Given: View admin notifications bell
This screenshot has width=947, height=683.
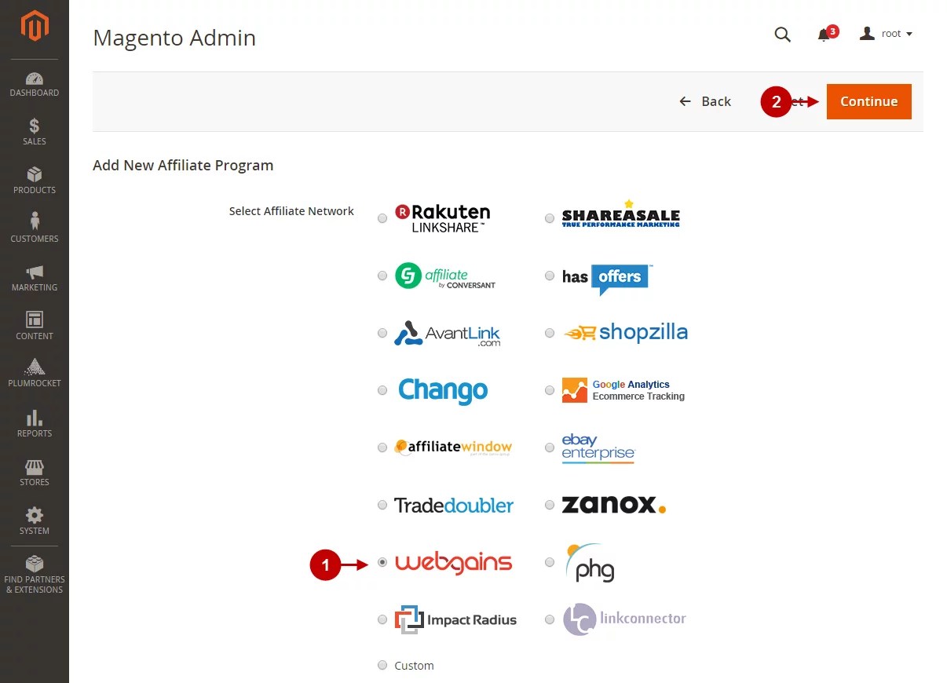Looking at the screenshot, I should click(x=825, y=35).
